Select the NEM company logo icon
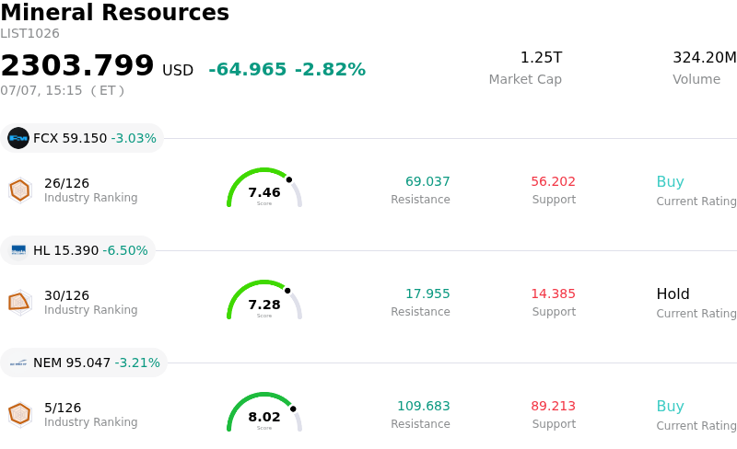The image size is (737, 449). tap(18, 363)
